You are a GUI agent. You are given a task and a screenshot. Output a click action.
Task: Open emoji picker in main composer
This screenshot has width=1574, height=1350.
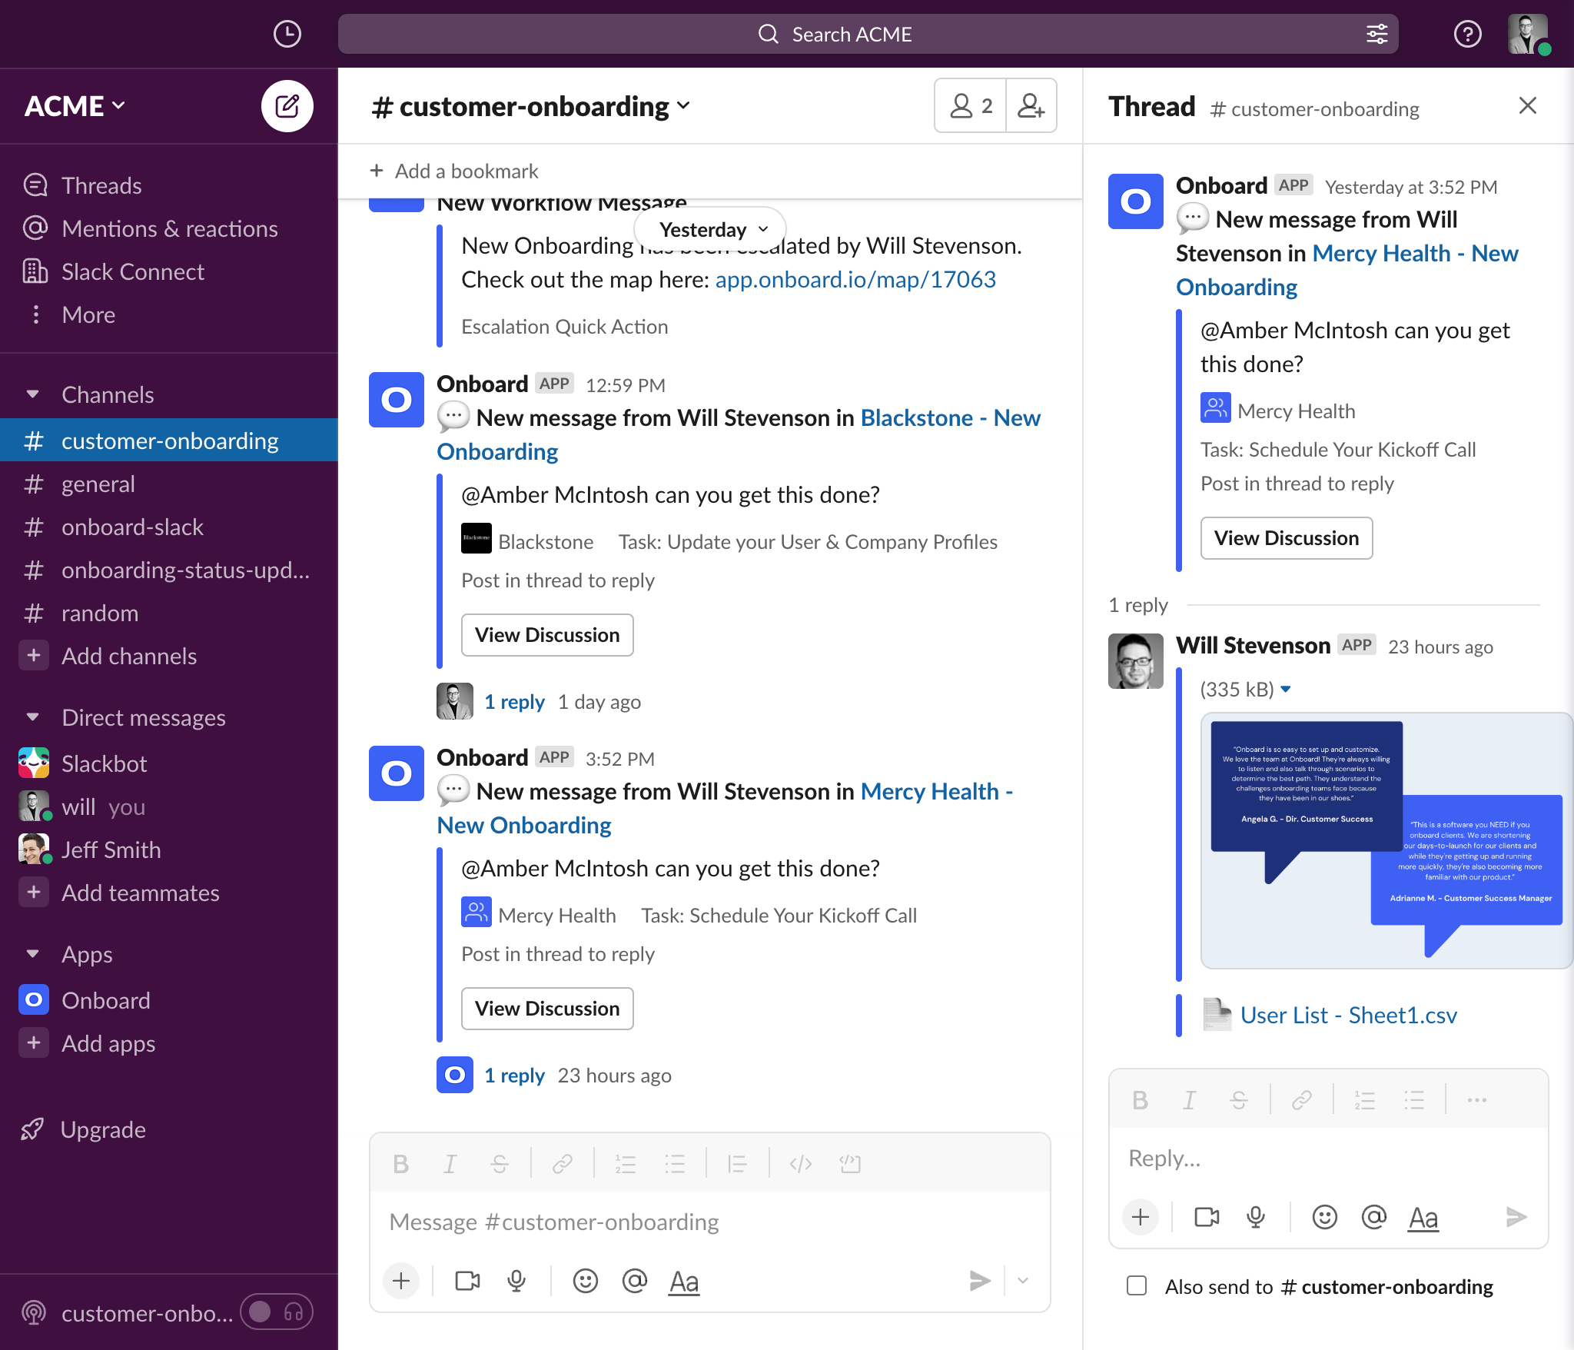pyautogui.click(x=586, y=1281)
